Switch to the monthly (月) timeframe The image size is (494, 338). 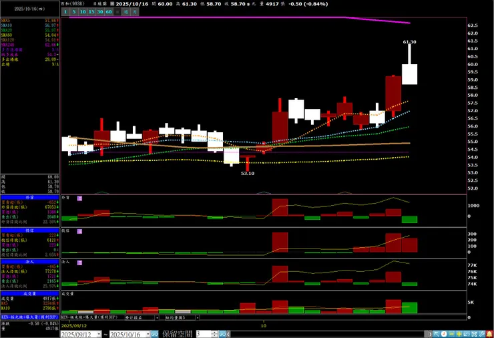(x=135, y=11)
